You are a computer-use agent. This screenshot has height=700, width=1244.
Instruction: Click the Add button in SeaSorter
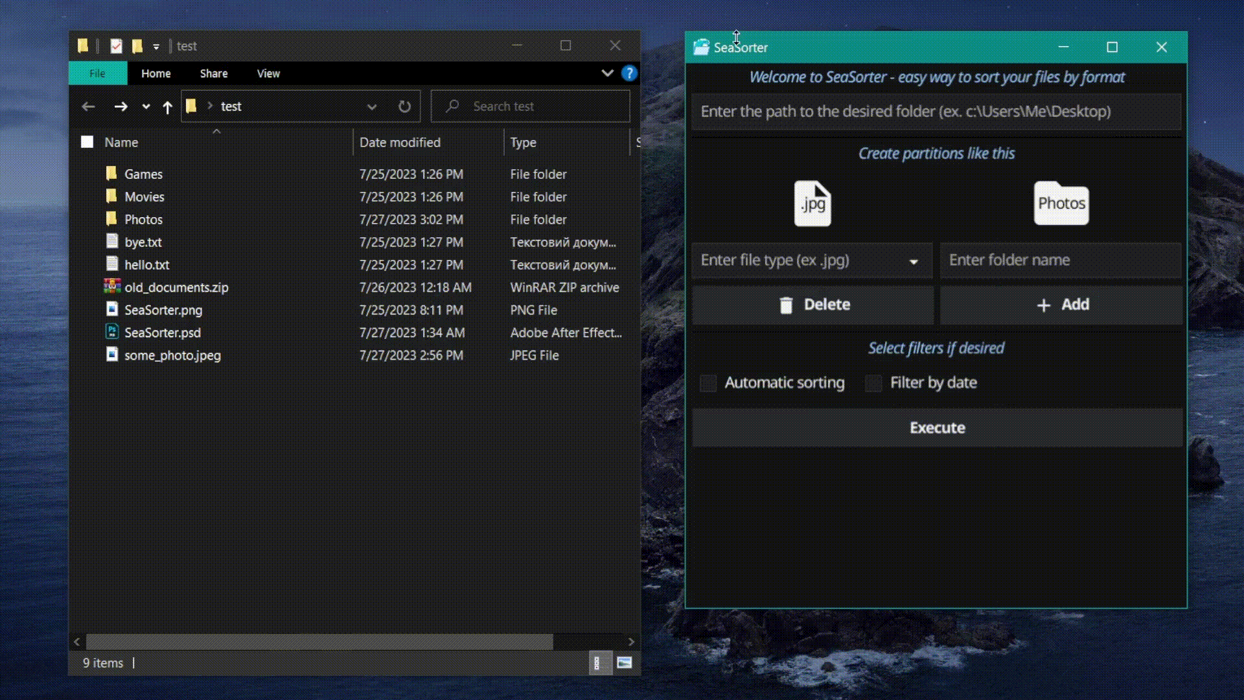pos(1061,305)
